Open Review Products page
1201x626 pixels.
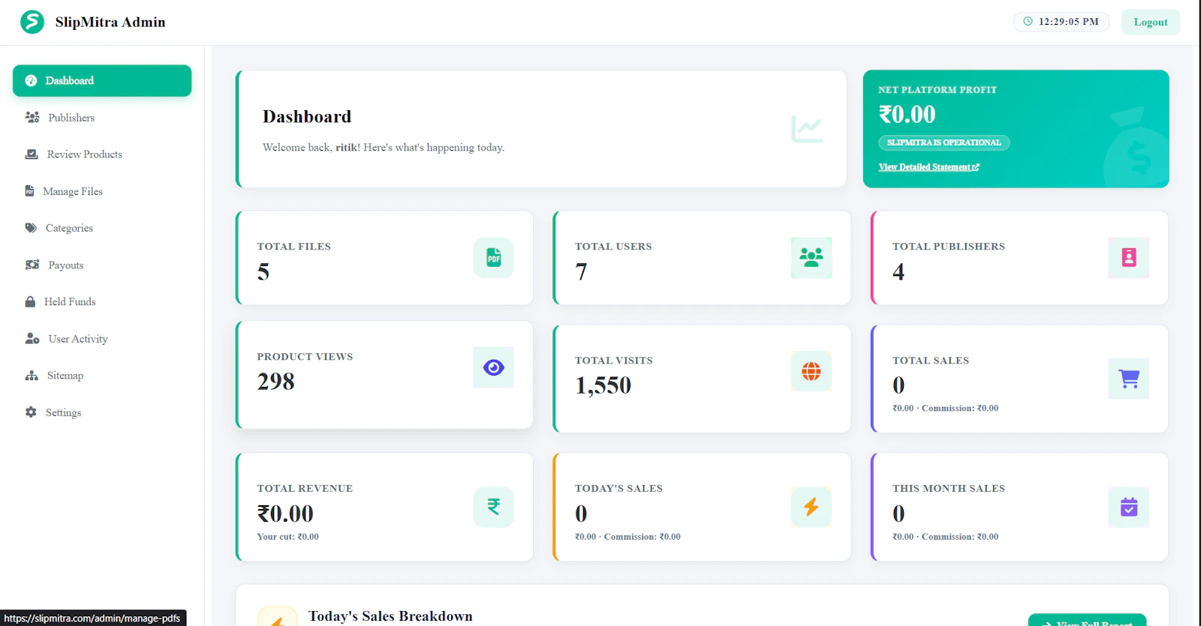point(102,154)
